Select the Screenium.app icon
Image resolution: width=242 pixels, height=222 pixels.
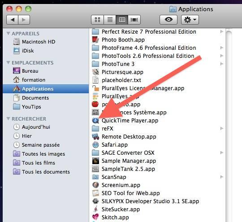pyautogui.click(x=95, y=185)
